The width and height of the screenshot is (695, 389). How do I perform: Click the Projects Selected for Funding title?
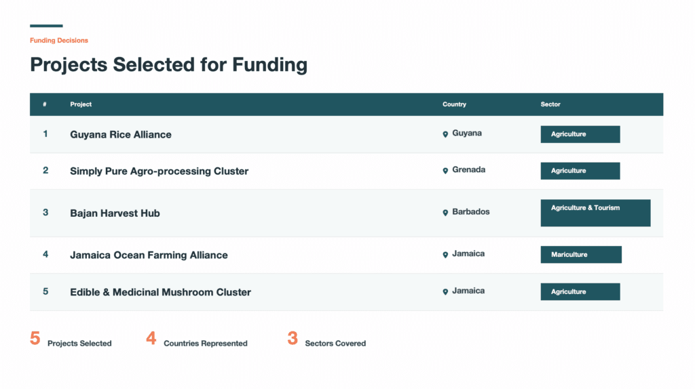pos(168,65)
